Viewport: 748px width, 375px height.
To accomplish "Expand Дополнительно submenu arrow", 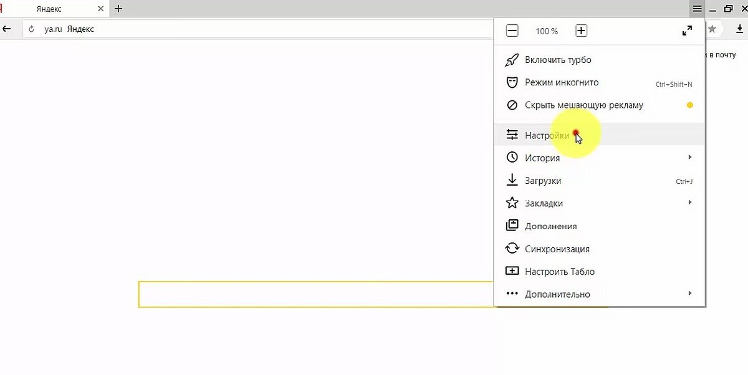I will coord(690,293).
